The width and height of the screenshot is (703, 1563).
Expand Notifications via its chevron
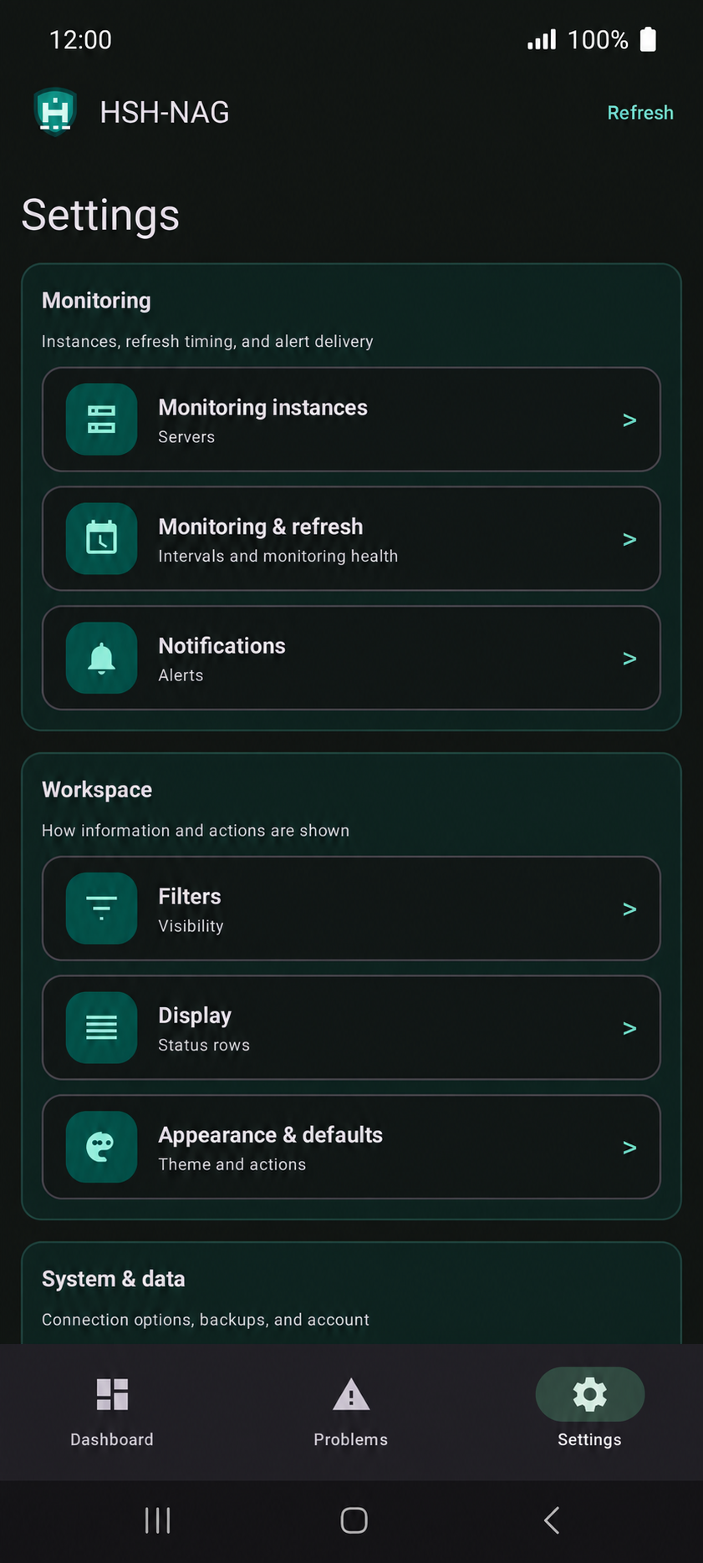coord(629,659)
